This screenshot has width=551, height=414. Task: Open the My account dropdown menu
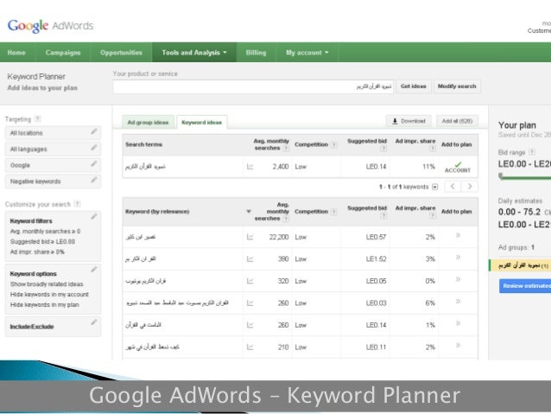click(x=307, y=53)
